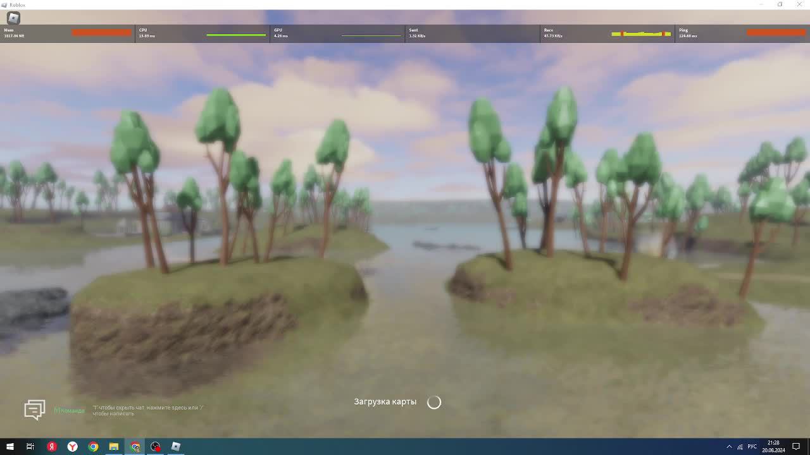Click the Recv network stat panel
The height and width of the screenshot is (455, 810).
(x=607, y=33)
